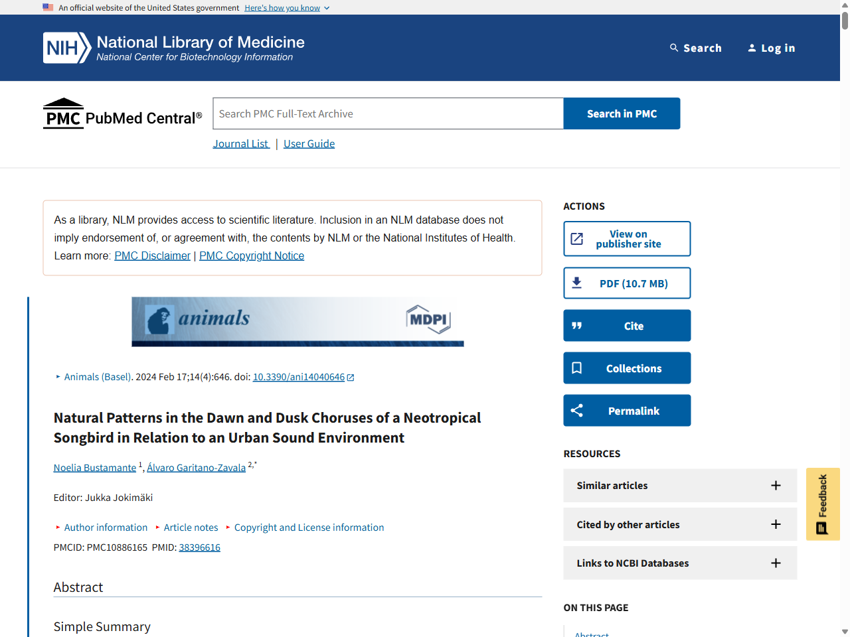Viewport: 850px width, 637px height.
Task: Expand the Similar articles section
Action: click(x=775, y=486)
